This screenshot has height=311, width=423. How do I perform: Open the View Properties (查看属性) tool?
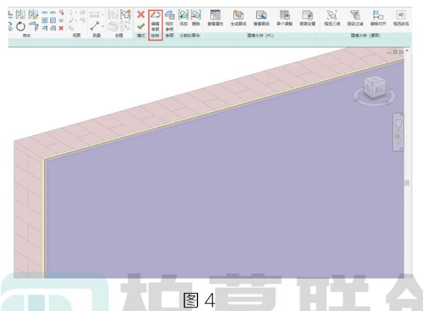tap(215, 15)
